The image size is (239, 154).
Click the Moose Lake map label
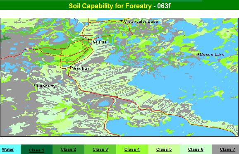coord(212,55)
